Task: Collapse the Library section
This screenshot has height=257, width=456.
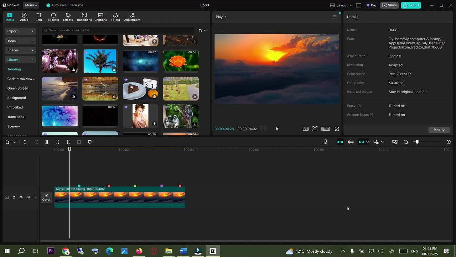Action: (x=20, y=60)
